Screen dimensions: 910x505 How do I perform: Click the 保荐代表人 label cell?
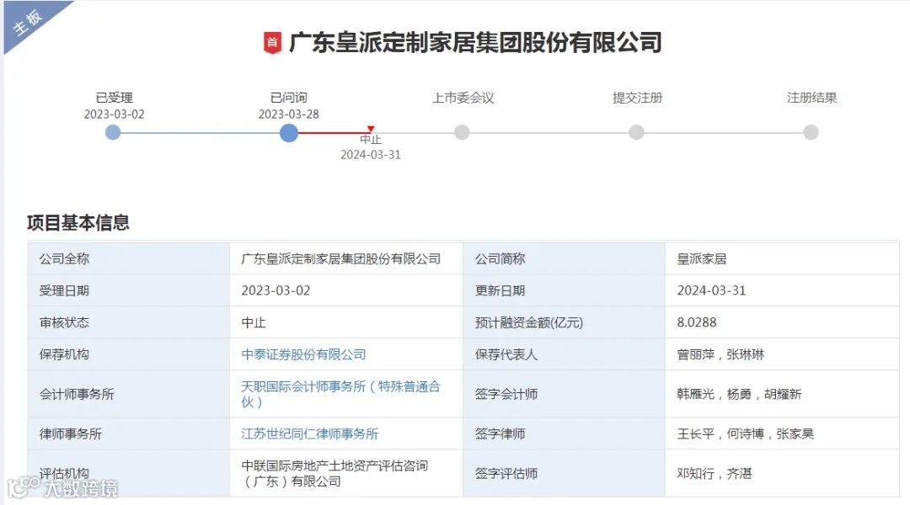(564, 354)
